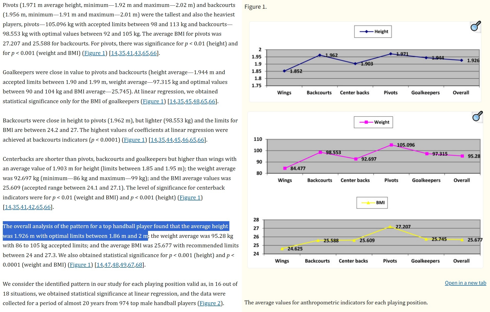Click the Height legend label
Viewport: 490px width, 312px height.
point(381,32)
